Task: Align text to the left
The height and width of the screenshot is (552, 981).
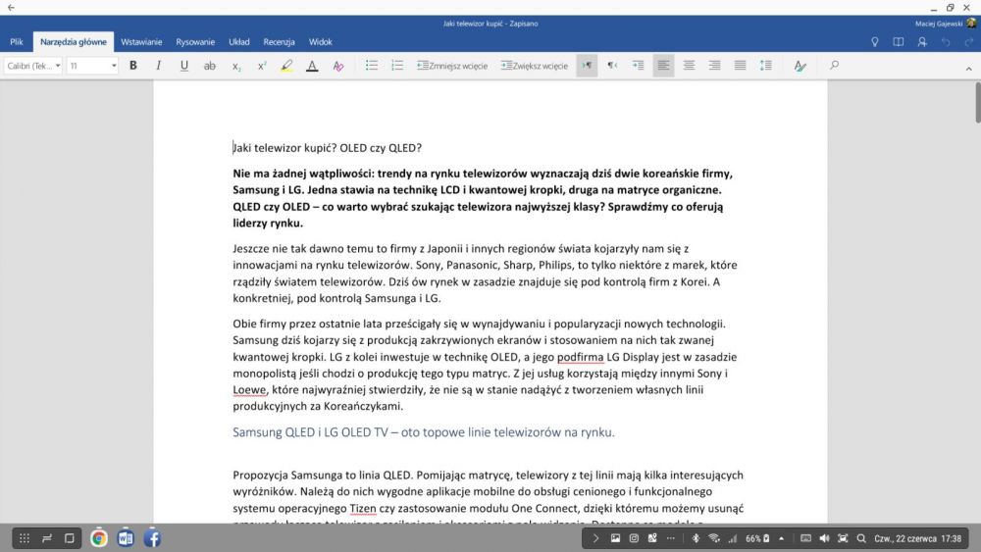Action: [x=663, y=65]
